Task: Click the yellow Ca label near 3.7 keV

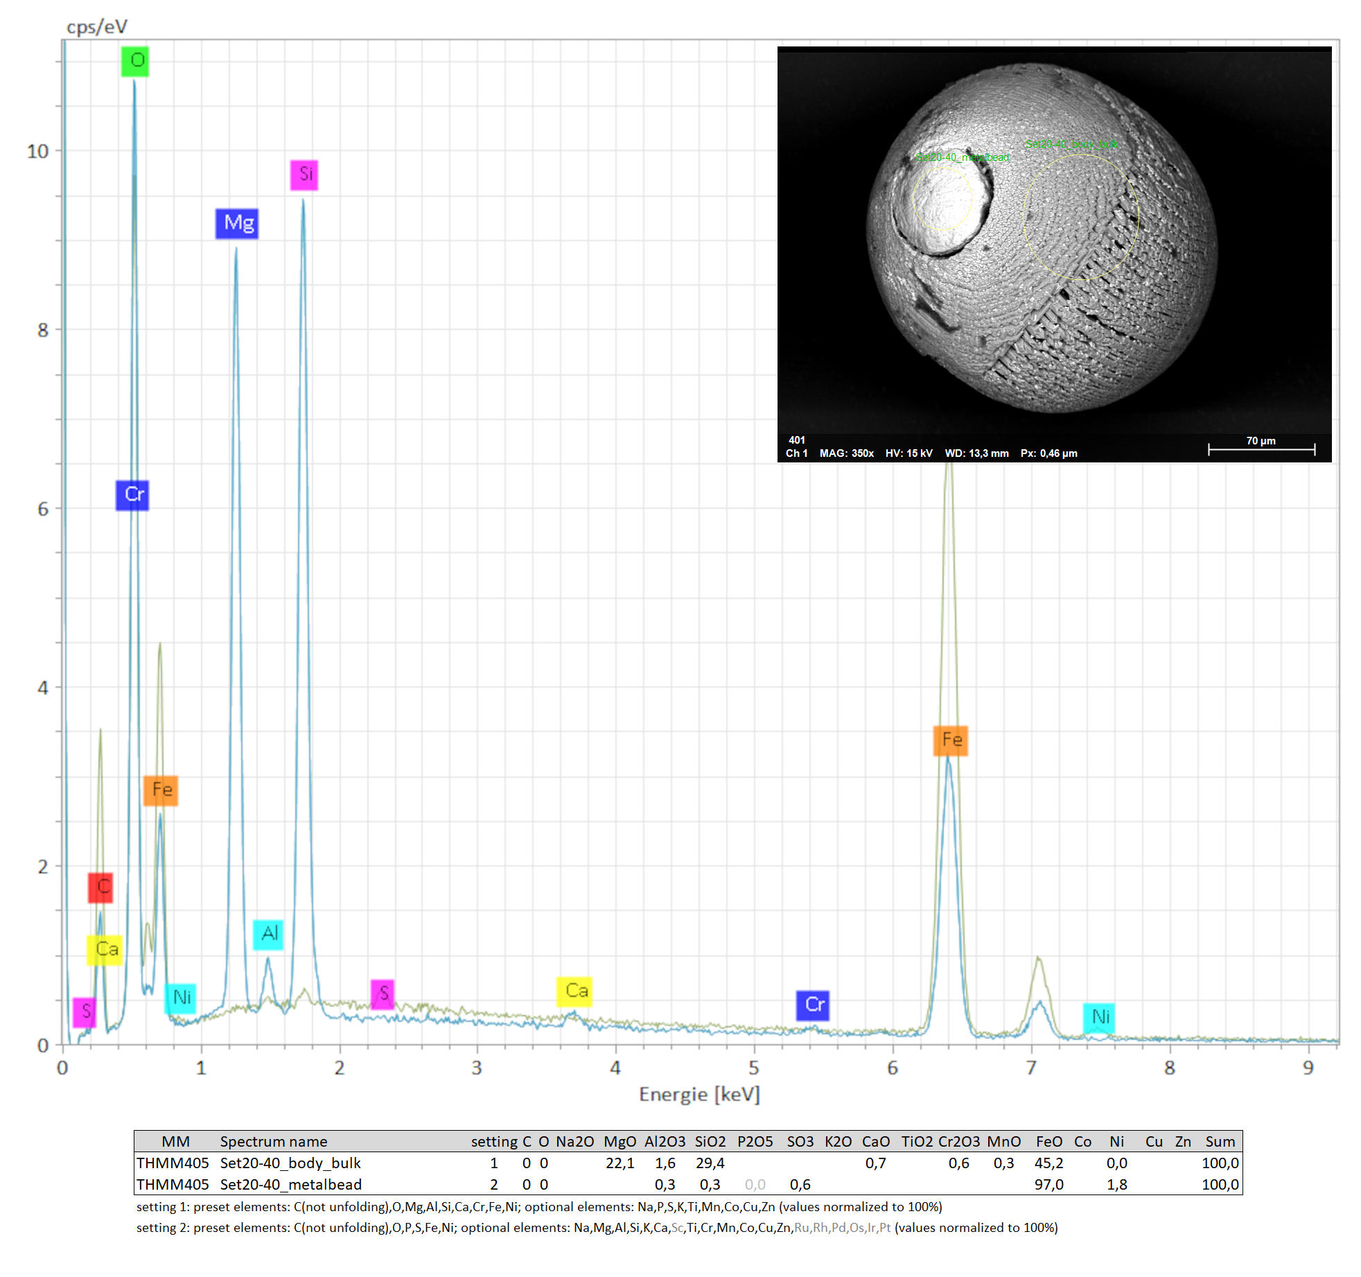Action: 574,991
